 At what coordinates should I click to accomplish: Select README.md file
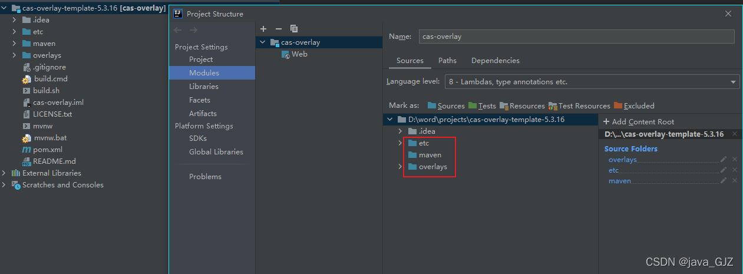click(49, 161)
